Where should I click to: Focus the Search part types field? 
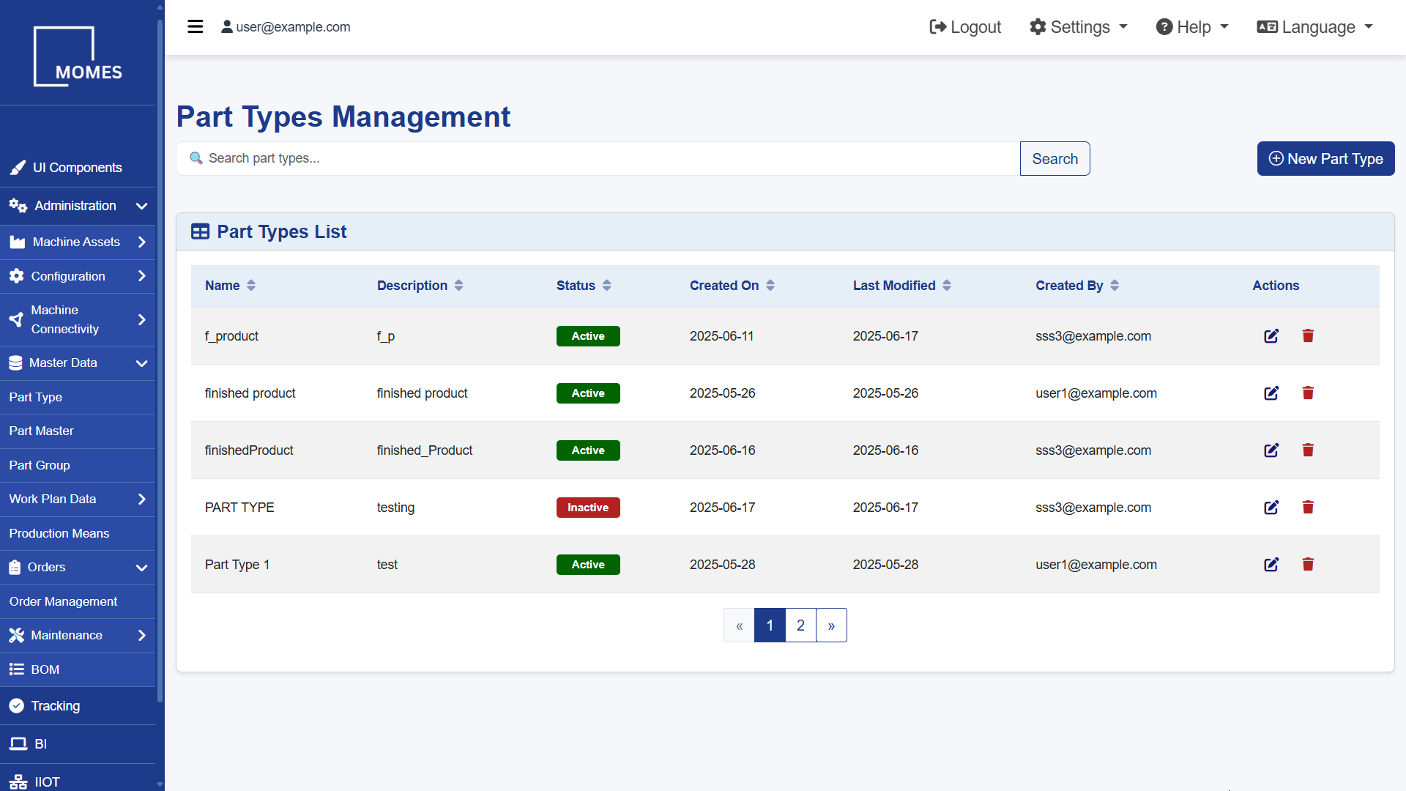598,159
